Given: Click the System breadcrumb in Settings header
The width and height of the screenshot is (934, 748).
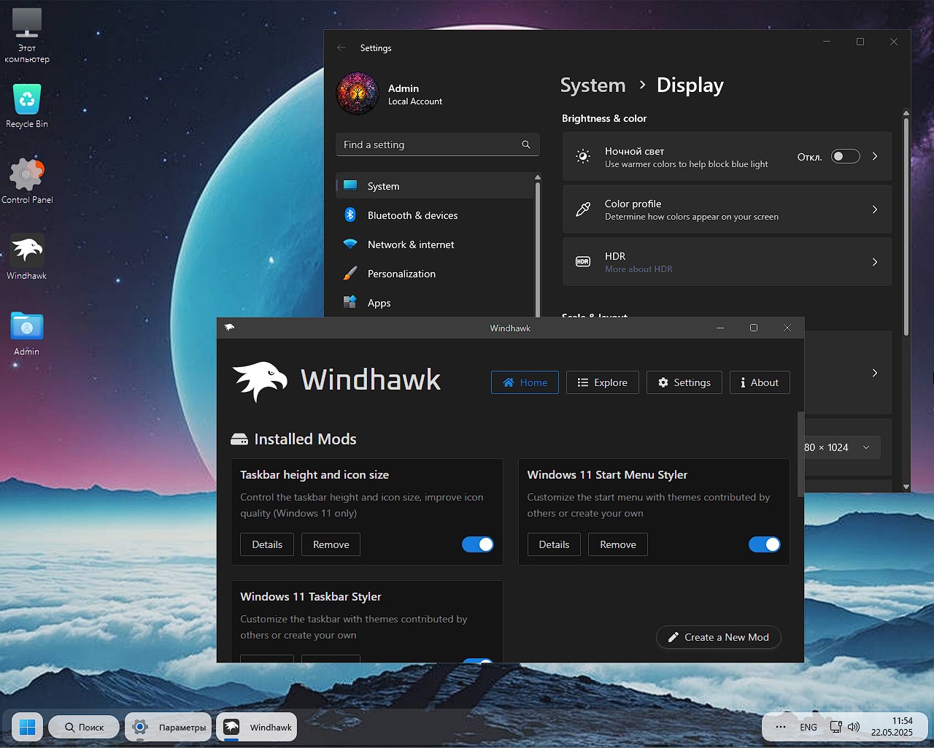Looking at the screenshot, I should (593, 85).
